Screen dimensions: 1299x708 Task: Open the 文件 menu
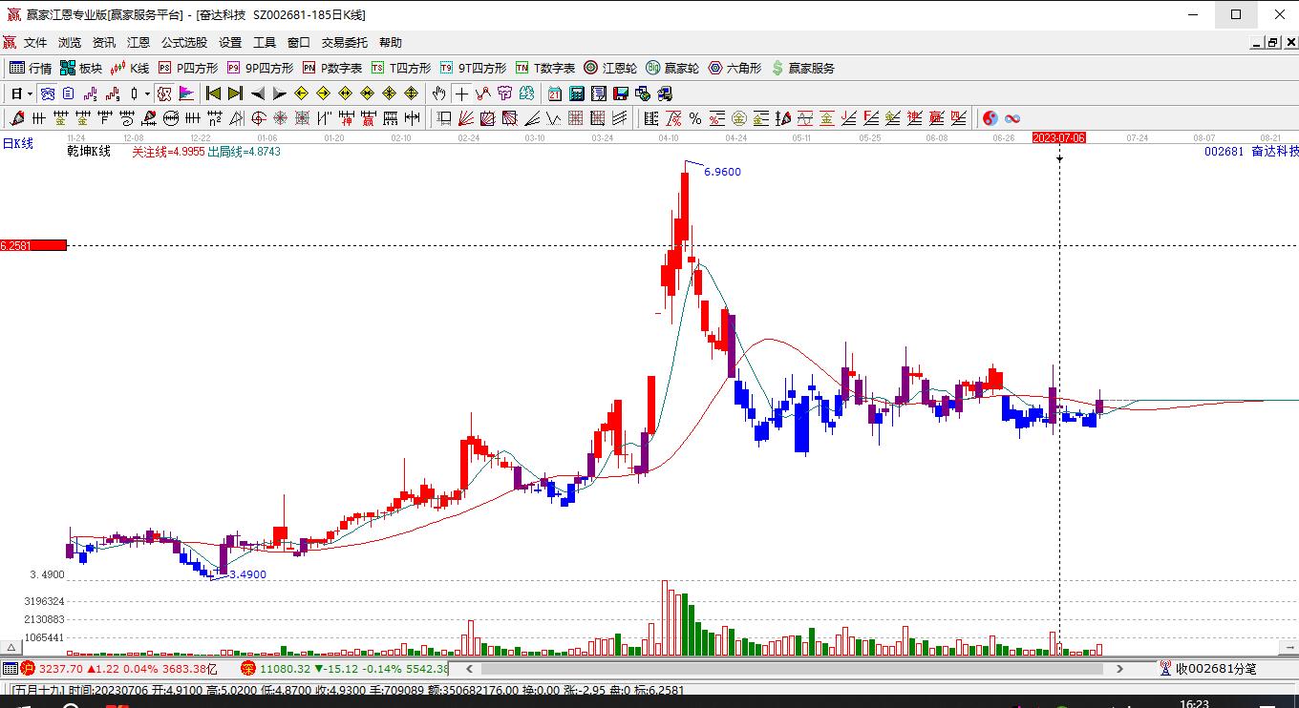[35, 43]
